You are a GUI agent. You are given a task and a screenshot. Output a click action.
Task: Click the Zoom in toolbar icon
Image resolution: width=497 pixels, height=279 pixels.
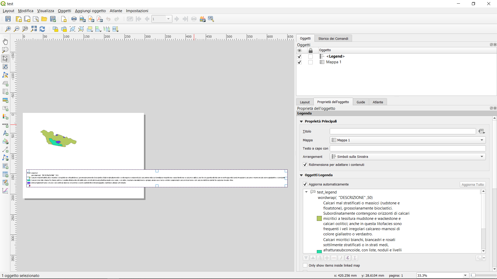(x=8, y=29)
